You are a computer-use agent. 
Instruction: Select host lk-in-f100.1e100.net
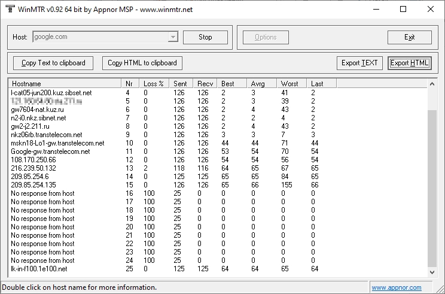click(39, 269)
